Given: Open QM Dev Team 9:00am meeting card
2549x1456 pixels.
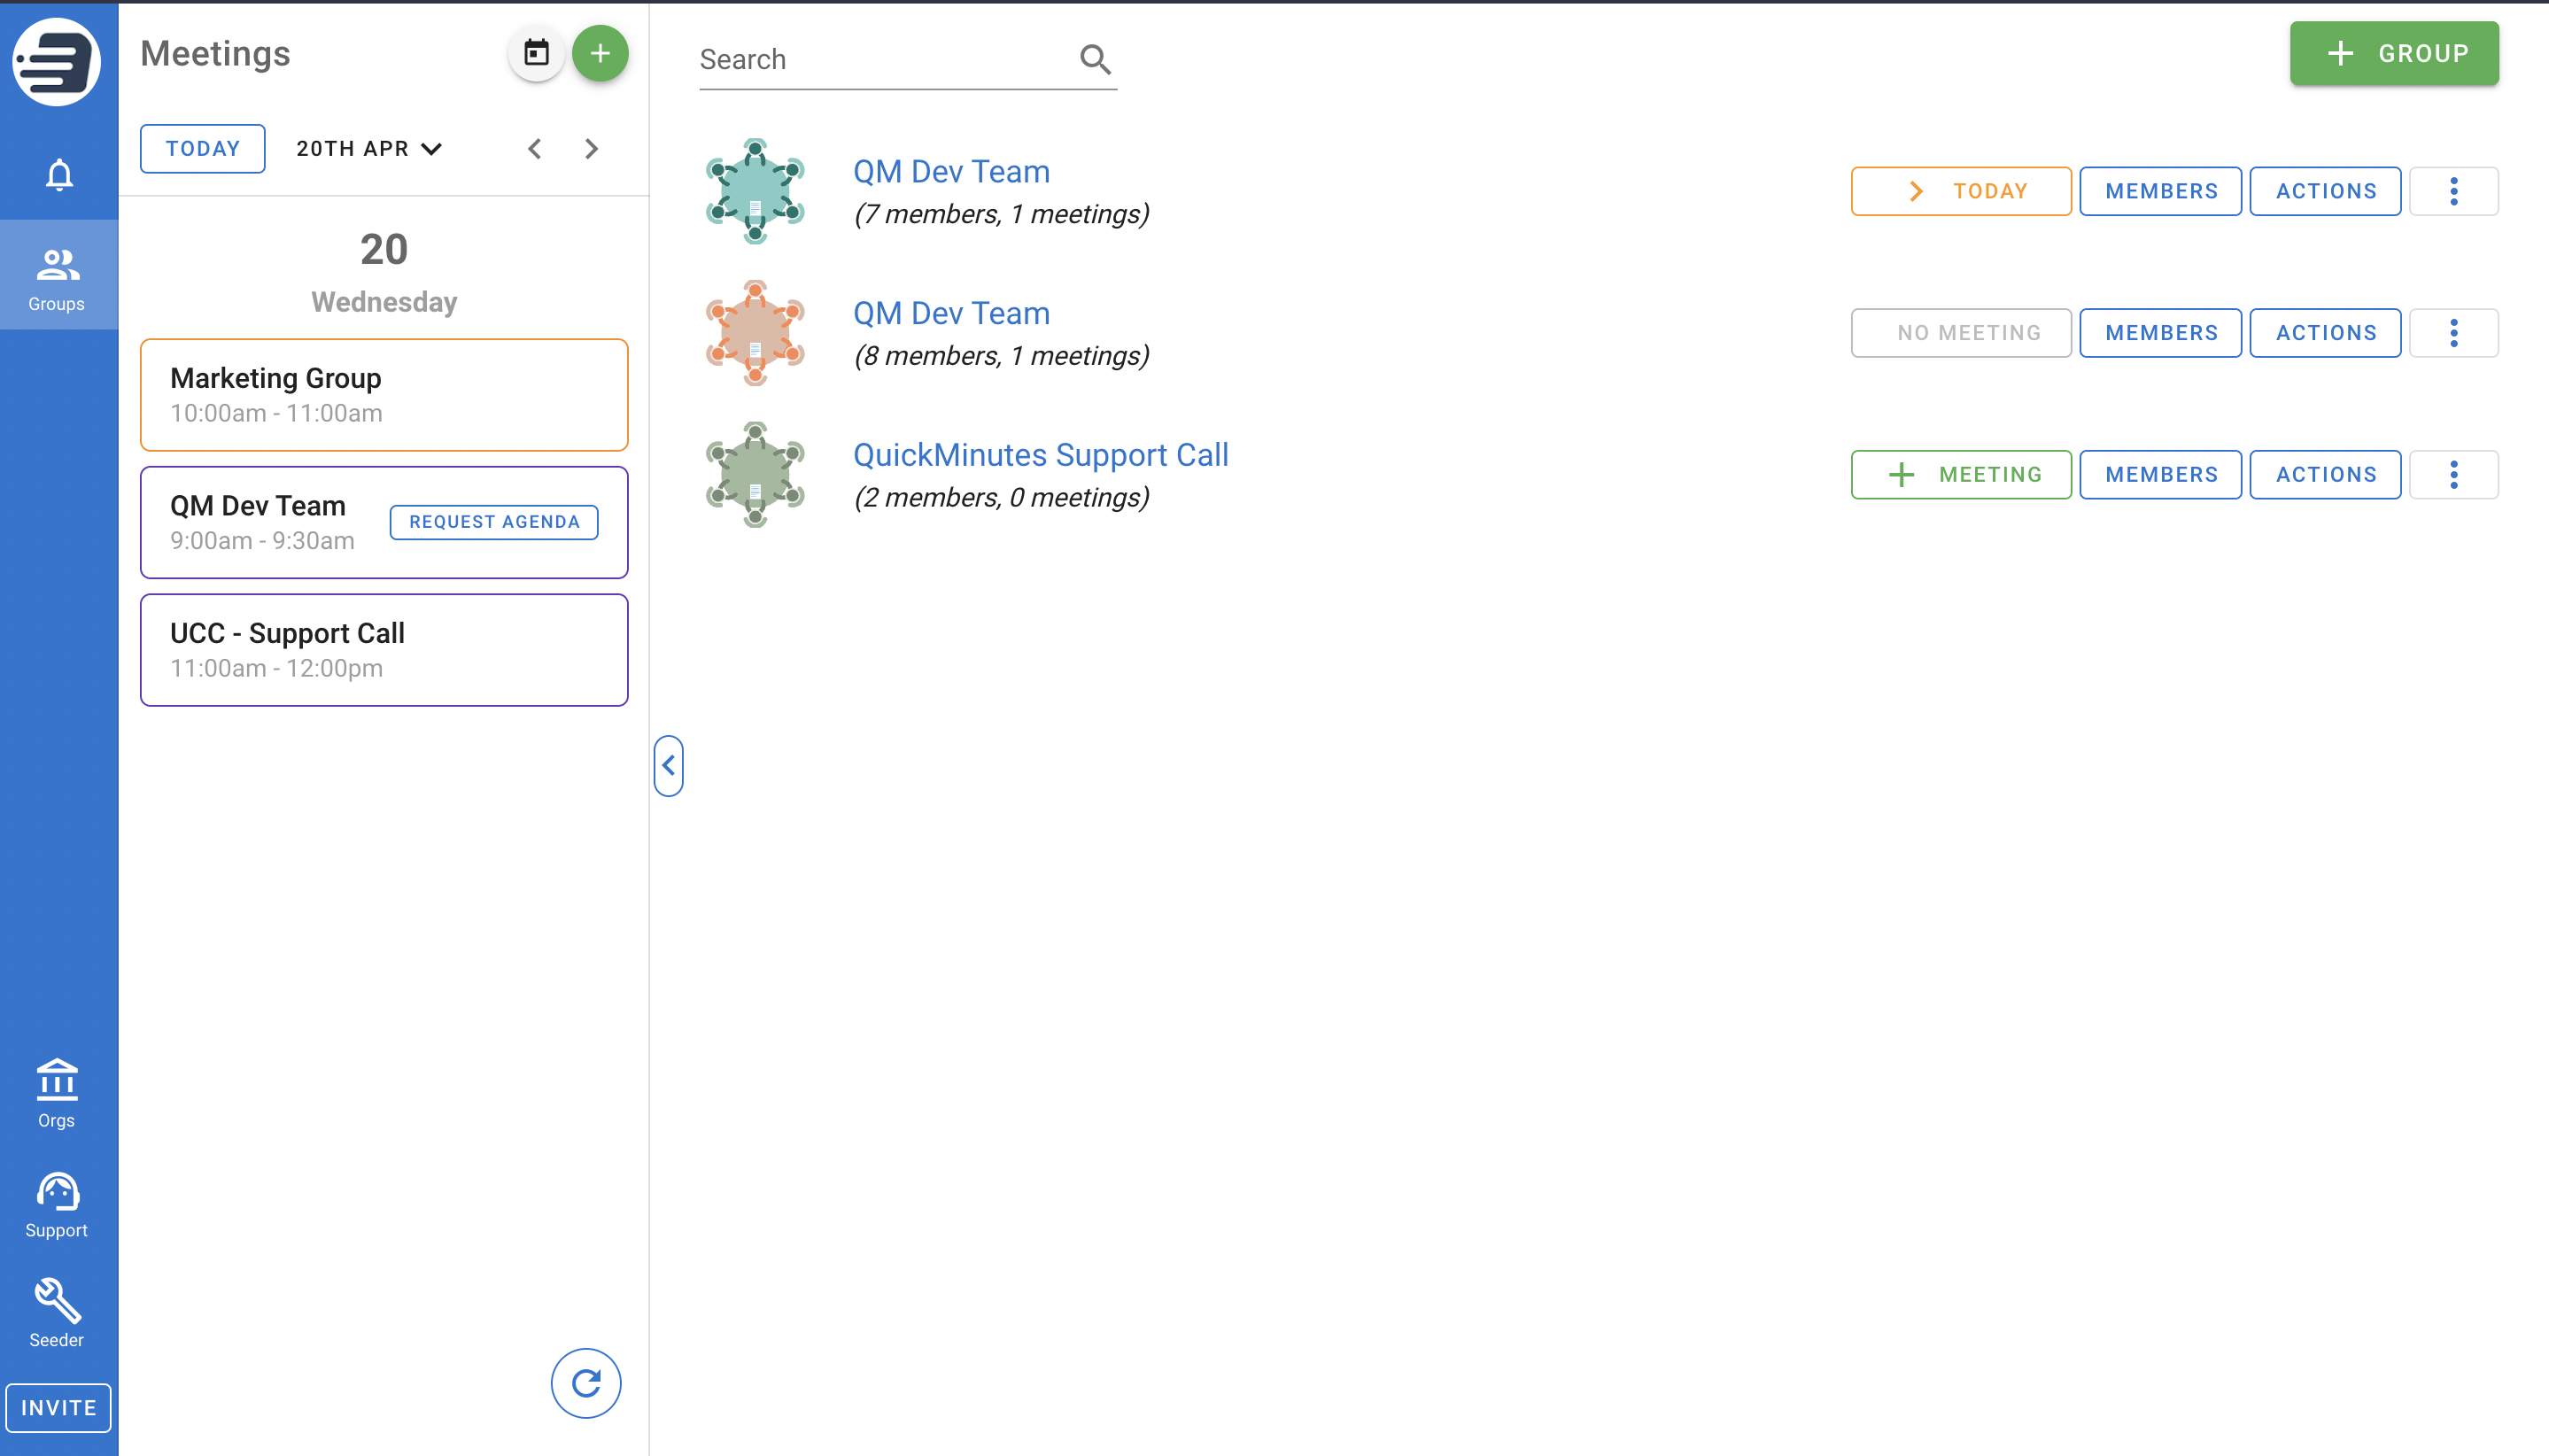Looking at the screenshot, I should [x=384, y=522].
